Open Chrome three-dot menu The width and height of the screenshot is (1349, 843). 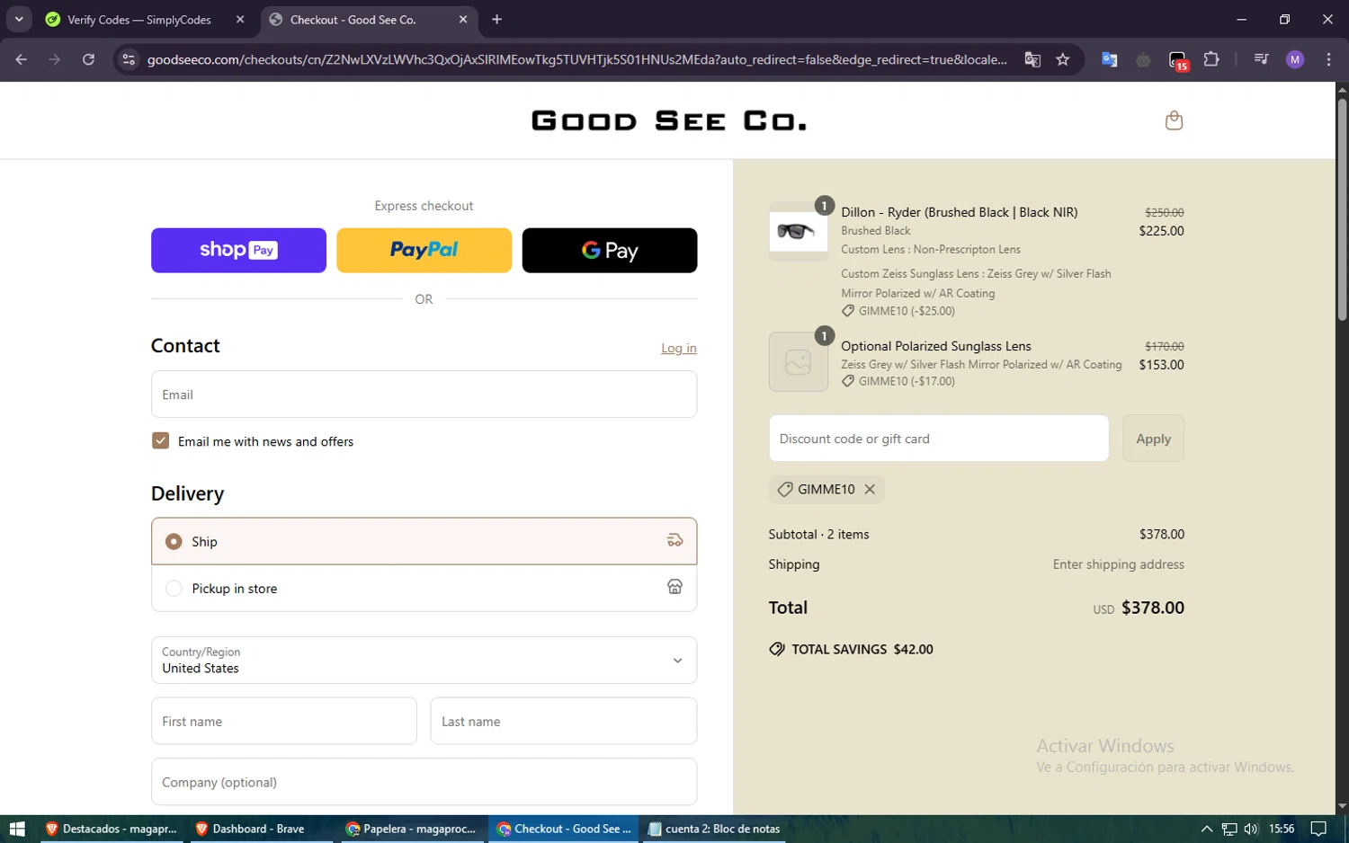pyautogui.click(x=1328, y=59)
